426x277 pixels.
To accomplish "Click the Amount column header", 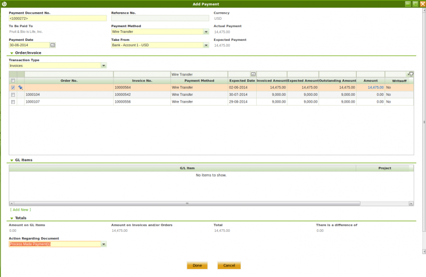I will click(371, 81).
